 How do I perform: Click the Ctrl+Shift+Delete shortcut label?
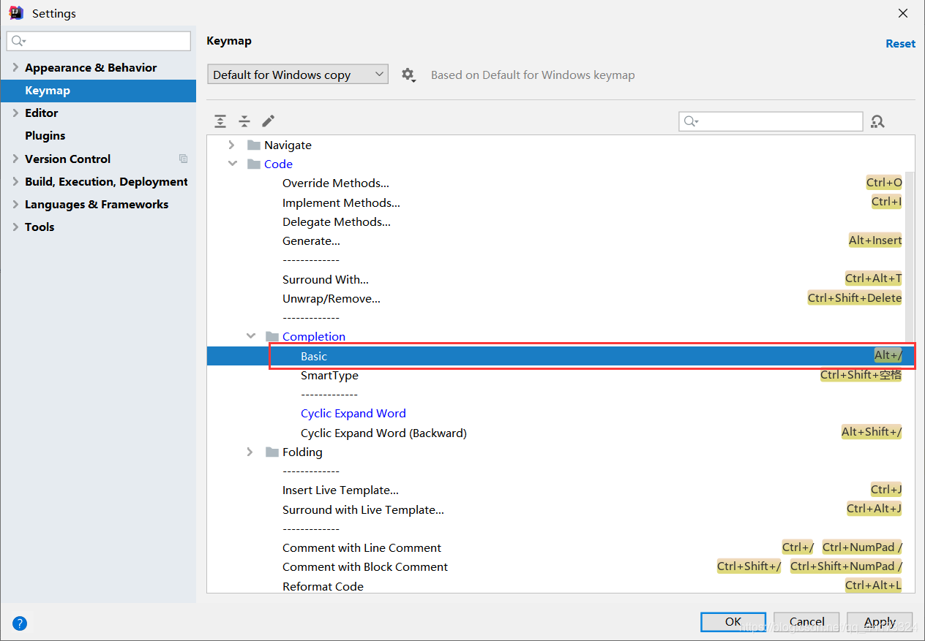click(855, 297)
